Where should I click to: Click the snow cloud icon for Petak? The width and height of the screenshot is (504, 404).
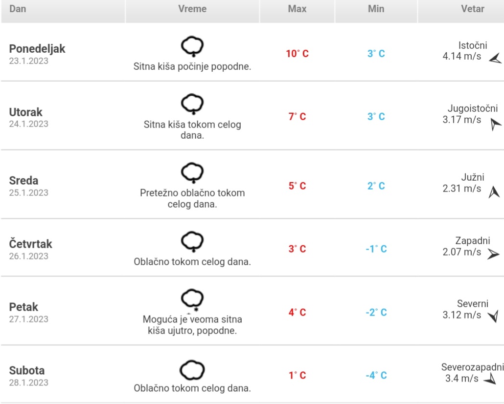click(x=192, y=299)
